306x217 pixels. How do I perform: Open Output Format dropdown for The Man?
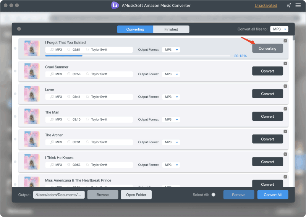171,120
